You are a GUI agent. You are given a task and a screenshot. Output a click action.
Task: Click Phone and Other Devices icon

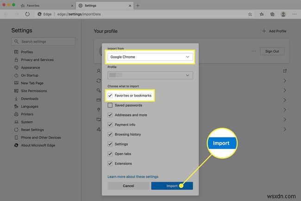(16, 137)
